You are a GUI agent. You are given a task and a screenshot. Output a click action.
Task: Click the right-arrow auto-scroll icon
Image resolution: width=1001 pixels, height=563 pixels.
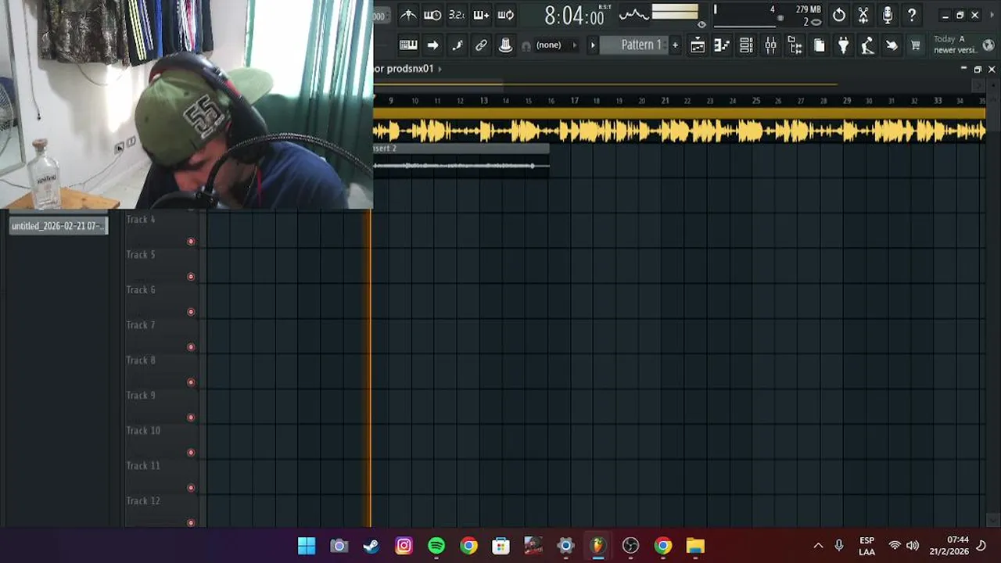click(x=432, y=45)
